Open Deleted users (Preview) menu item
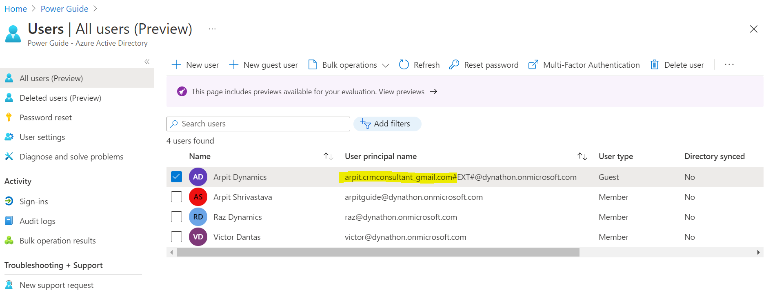Image resolution: width=766 pixels, height=301 pixels. (60, 98)
